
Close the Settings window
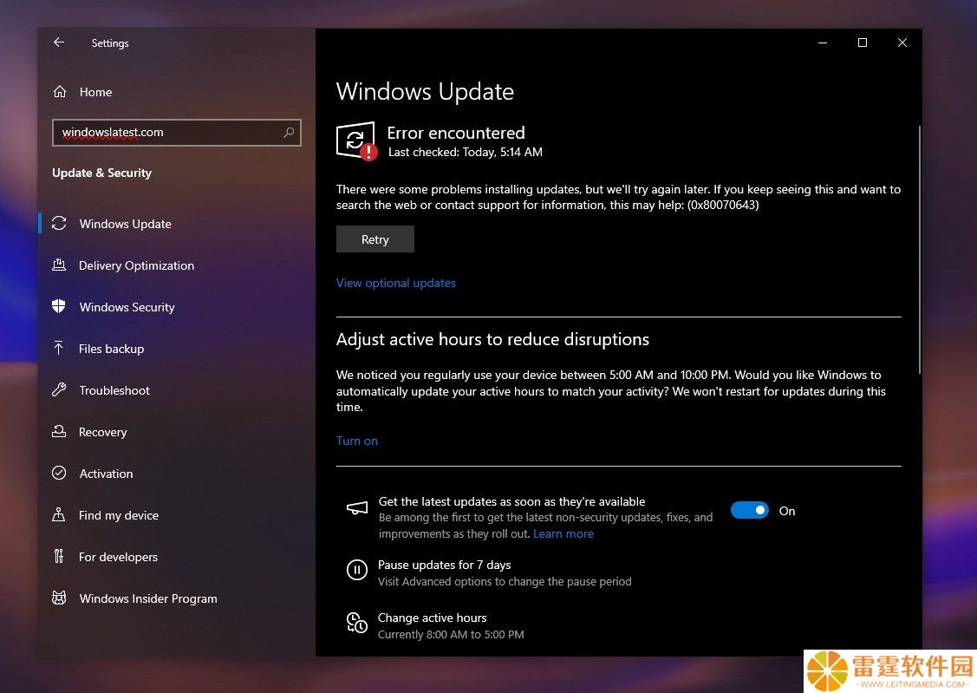[x=902, y=42]
